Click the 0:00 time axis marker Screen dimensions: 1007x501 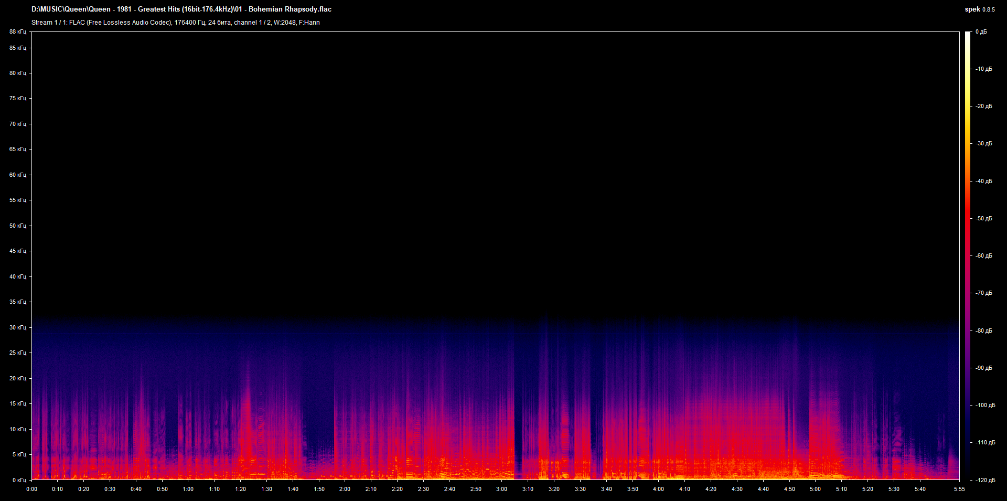coord(32,489)
